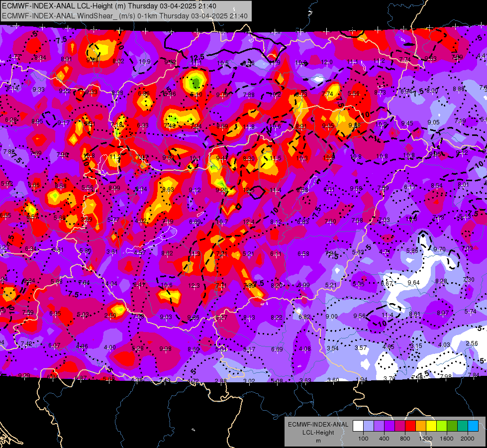
Task: Pick the red legend swatch
Action: [410, 426]
